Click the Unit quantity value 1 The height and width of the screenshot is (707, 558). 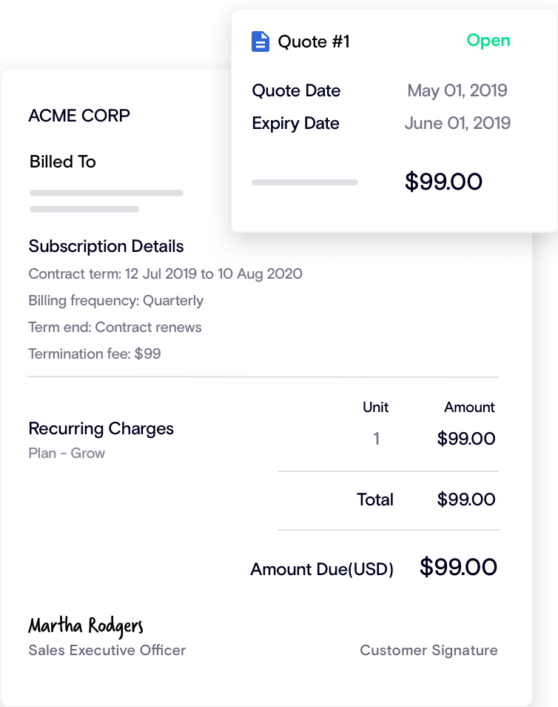point(376,439)
